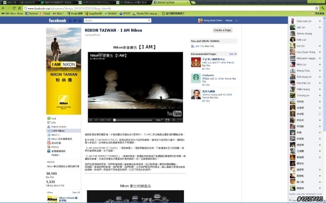Select the I AM Nikon sidebar item

click(63, 131)
